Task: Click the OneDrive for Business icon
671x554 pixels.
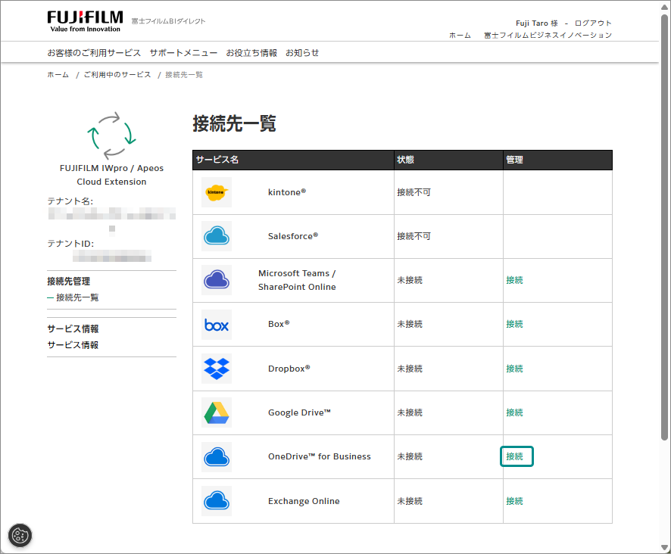Action: click(217, 457)
